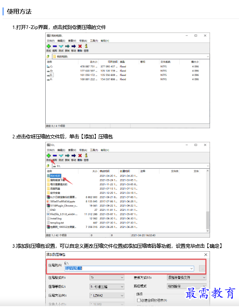
Task: Click the Move arrow icon in the first 7-Zip window
Action: click(x=73, y=46)
